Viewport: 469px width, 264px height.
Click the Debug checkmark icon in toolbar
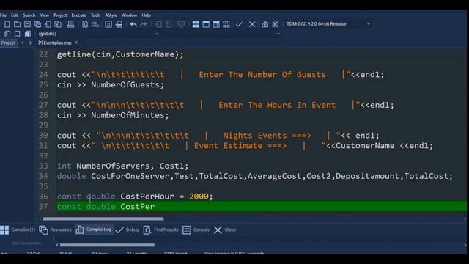click(239, 24)
